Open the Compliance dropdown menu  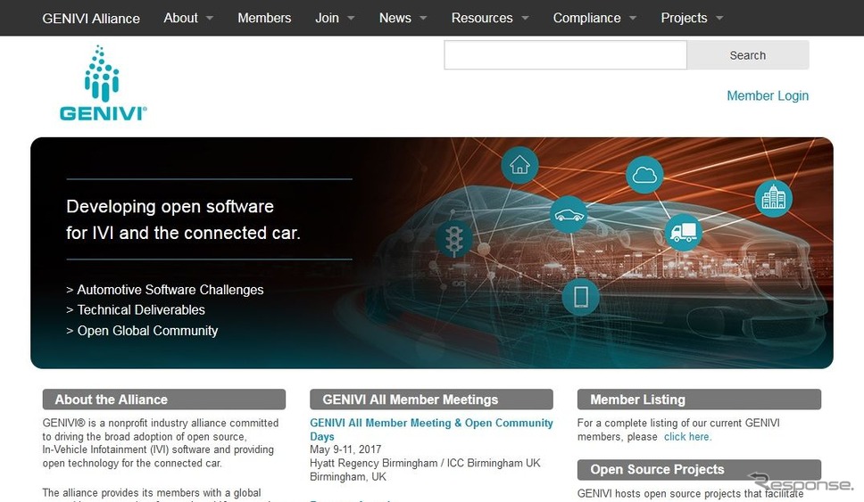click(x=594, y=18)
